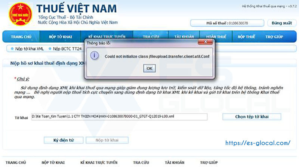
Task: Click the disabled Nộp tờ khai button
Action: [107, 140]
